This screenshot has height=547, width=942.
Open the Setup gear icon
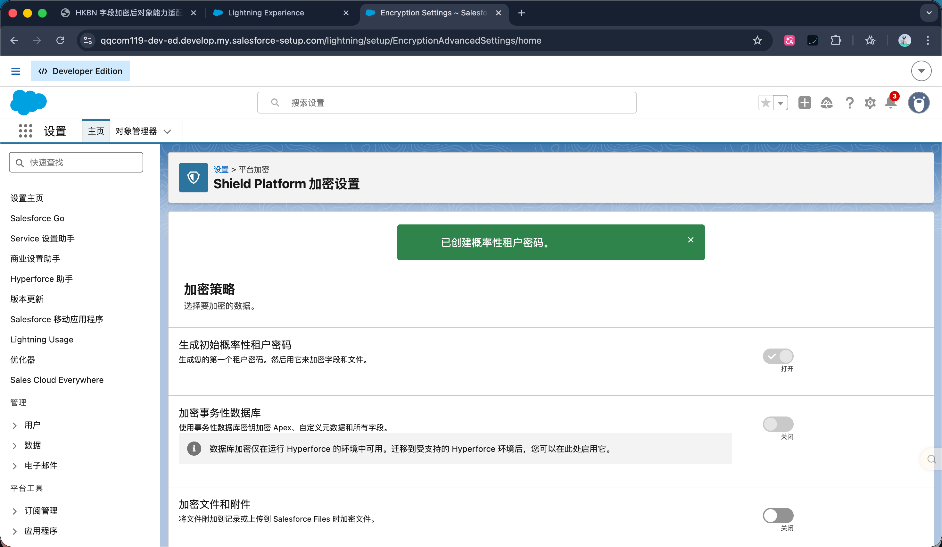pyautogui.click(x=870, y=103)
